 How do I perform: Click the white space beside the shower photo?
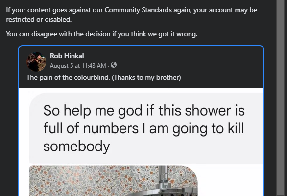[x=231, y=180]
